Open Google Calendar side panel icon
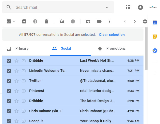 [x=155, y=22]
